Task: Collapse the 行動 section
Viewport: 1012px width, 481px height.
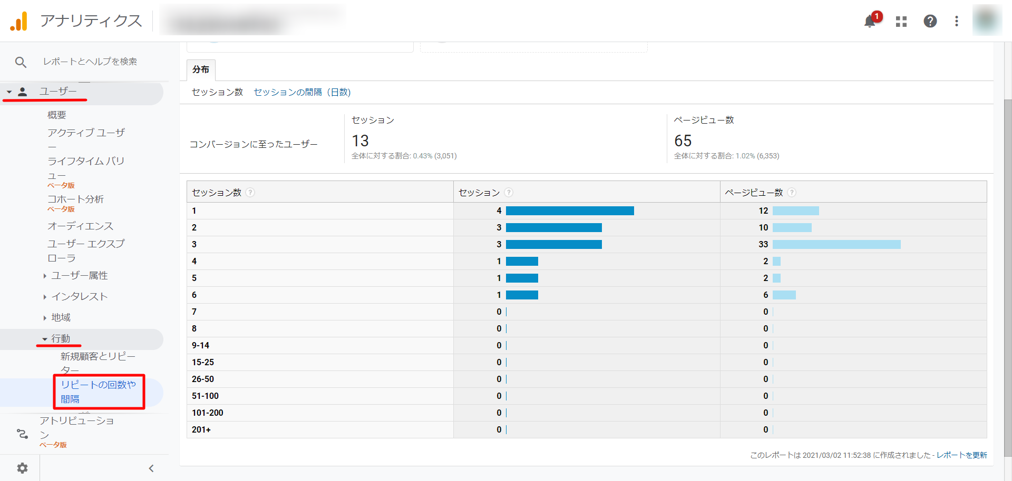Action: coord(45,339)
